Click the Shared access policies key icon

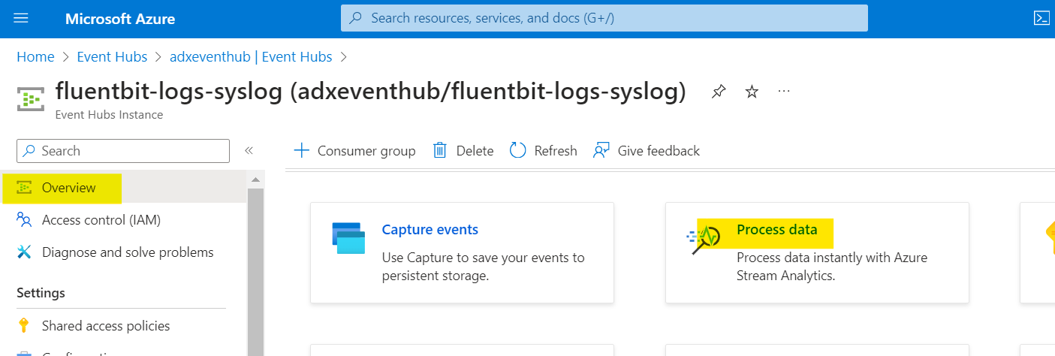coord(24,326)
